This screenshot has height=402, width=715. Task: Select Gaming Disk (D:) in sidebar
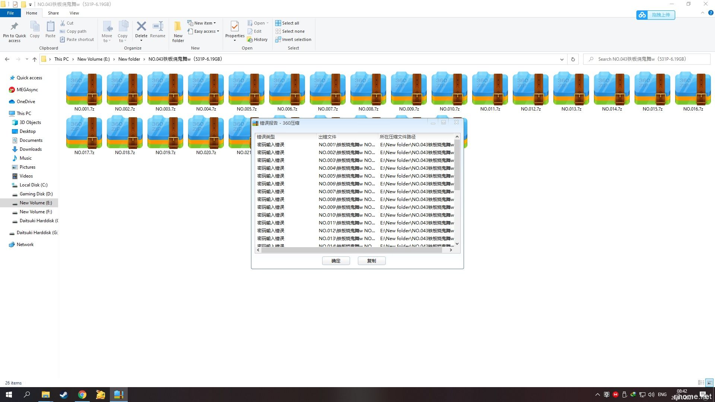tap(36, 194)
